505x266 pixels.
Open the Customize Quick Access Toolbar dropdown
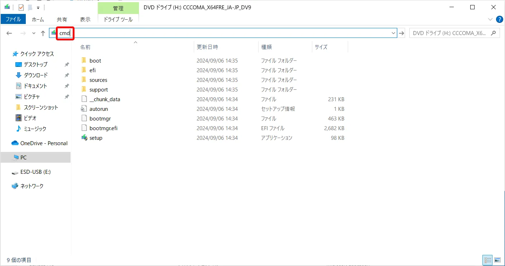(38, 8)
